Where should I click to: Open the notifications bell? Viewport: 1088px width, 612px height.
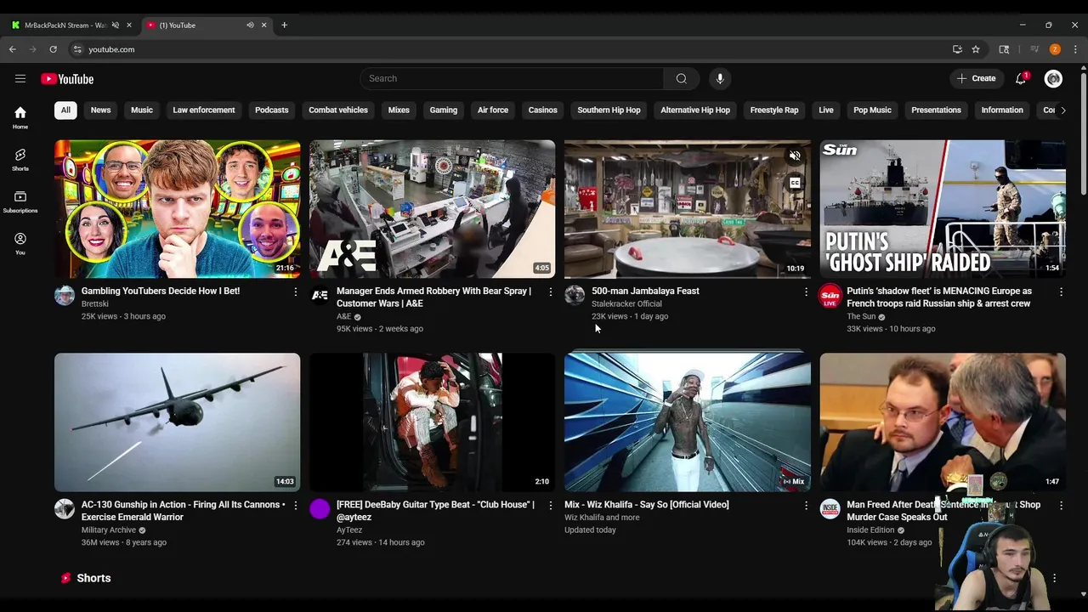click(1021, 78)
